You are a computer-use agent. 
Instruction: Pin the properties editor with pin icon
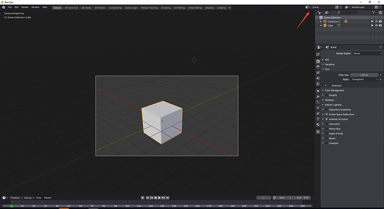click(380, 47)
